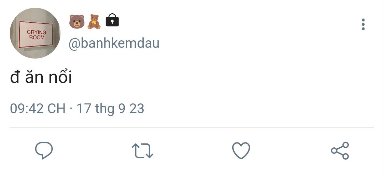The width and height of the screenshot is (384, 174).
Task: Click the padlock protected-account icon
Action: click(112, 20)
